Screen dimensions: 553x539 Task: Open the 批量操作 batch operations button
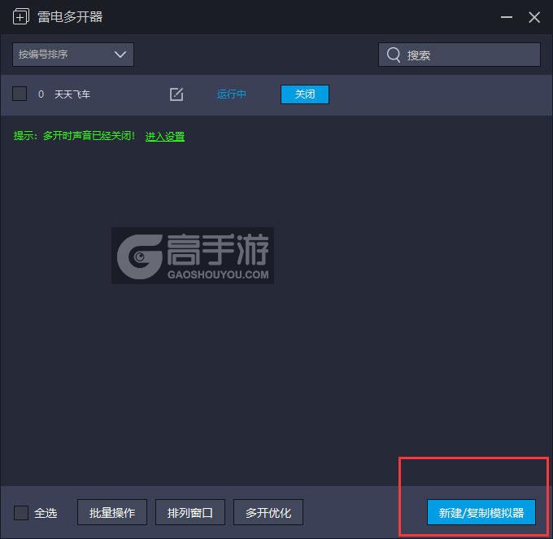pyautogui.click(x=112, y=512)
